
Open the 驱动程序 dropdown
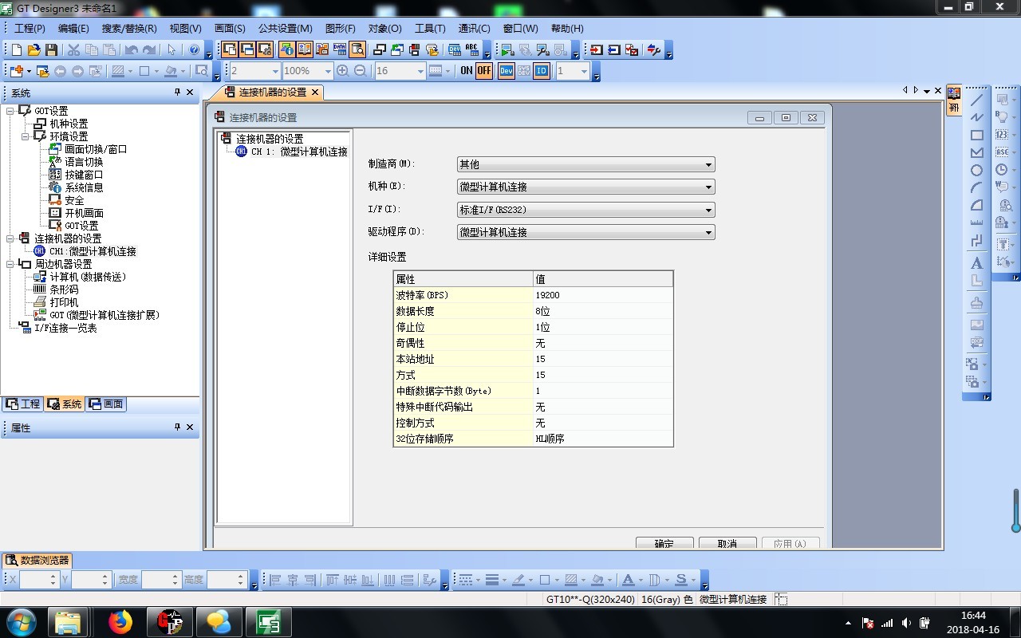pyautogui.click(x=586, y=232)
